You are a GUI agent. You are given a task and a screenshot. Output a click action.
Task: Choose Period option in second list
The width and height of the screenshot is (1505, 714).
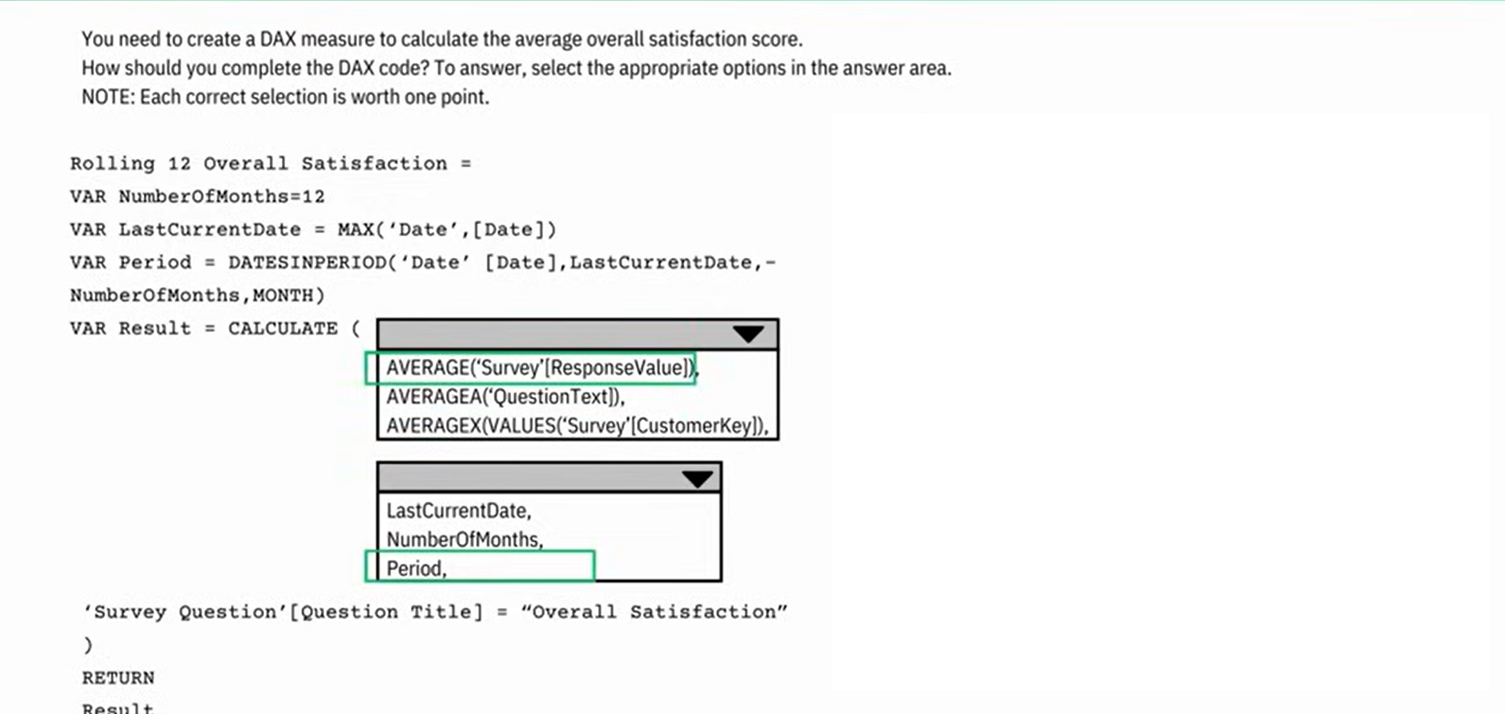[x=417, y=568]
